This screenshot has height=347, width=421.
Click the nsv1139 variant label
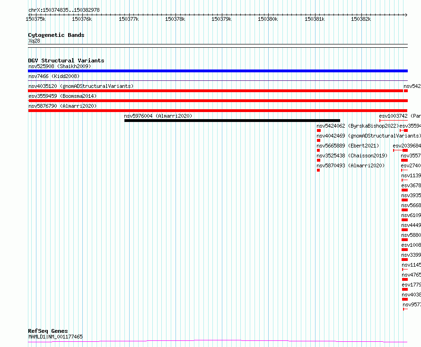[411, 175]
